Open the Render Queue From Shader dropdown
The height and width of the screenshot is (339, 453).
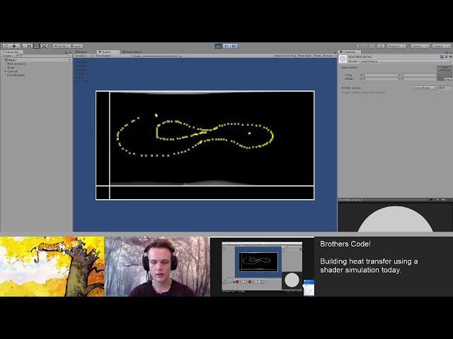coord(425,88)
